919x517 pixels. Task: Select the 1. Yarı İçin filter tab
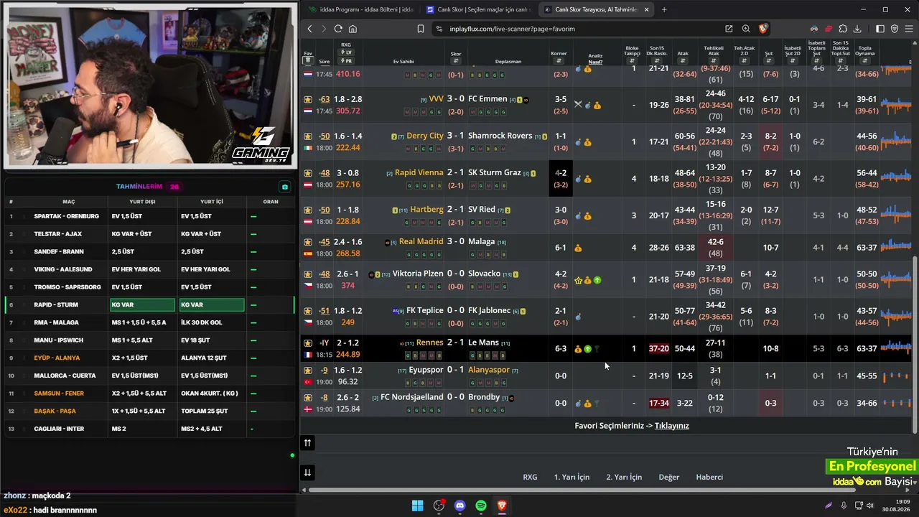(572, 477)
